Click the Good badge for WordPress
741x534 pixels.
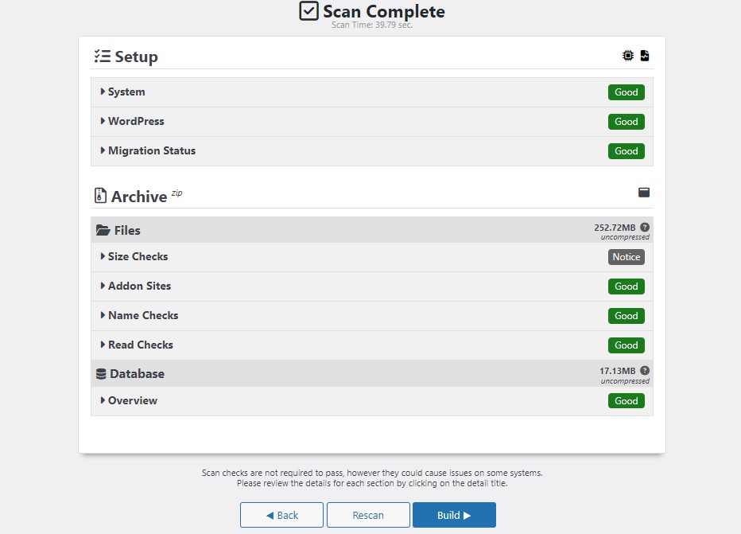627,122
